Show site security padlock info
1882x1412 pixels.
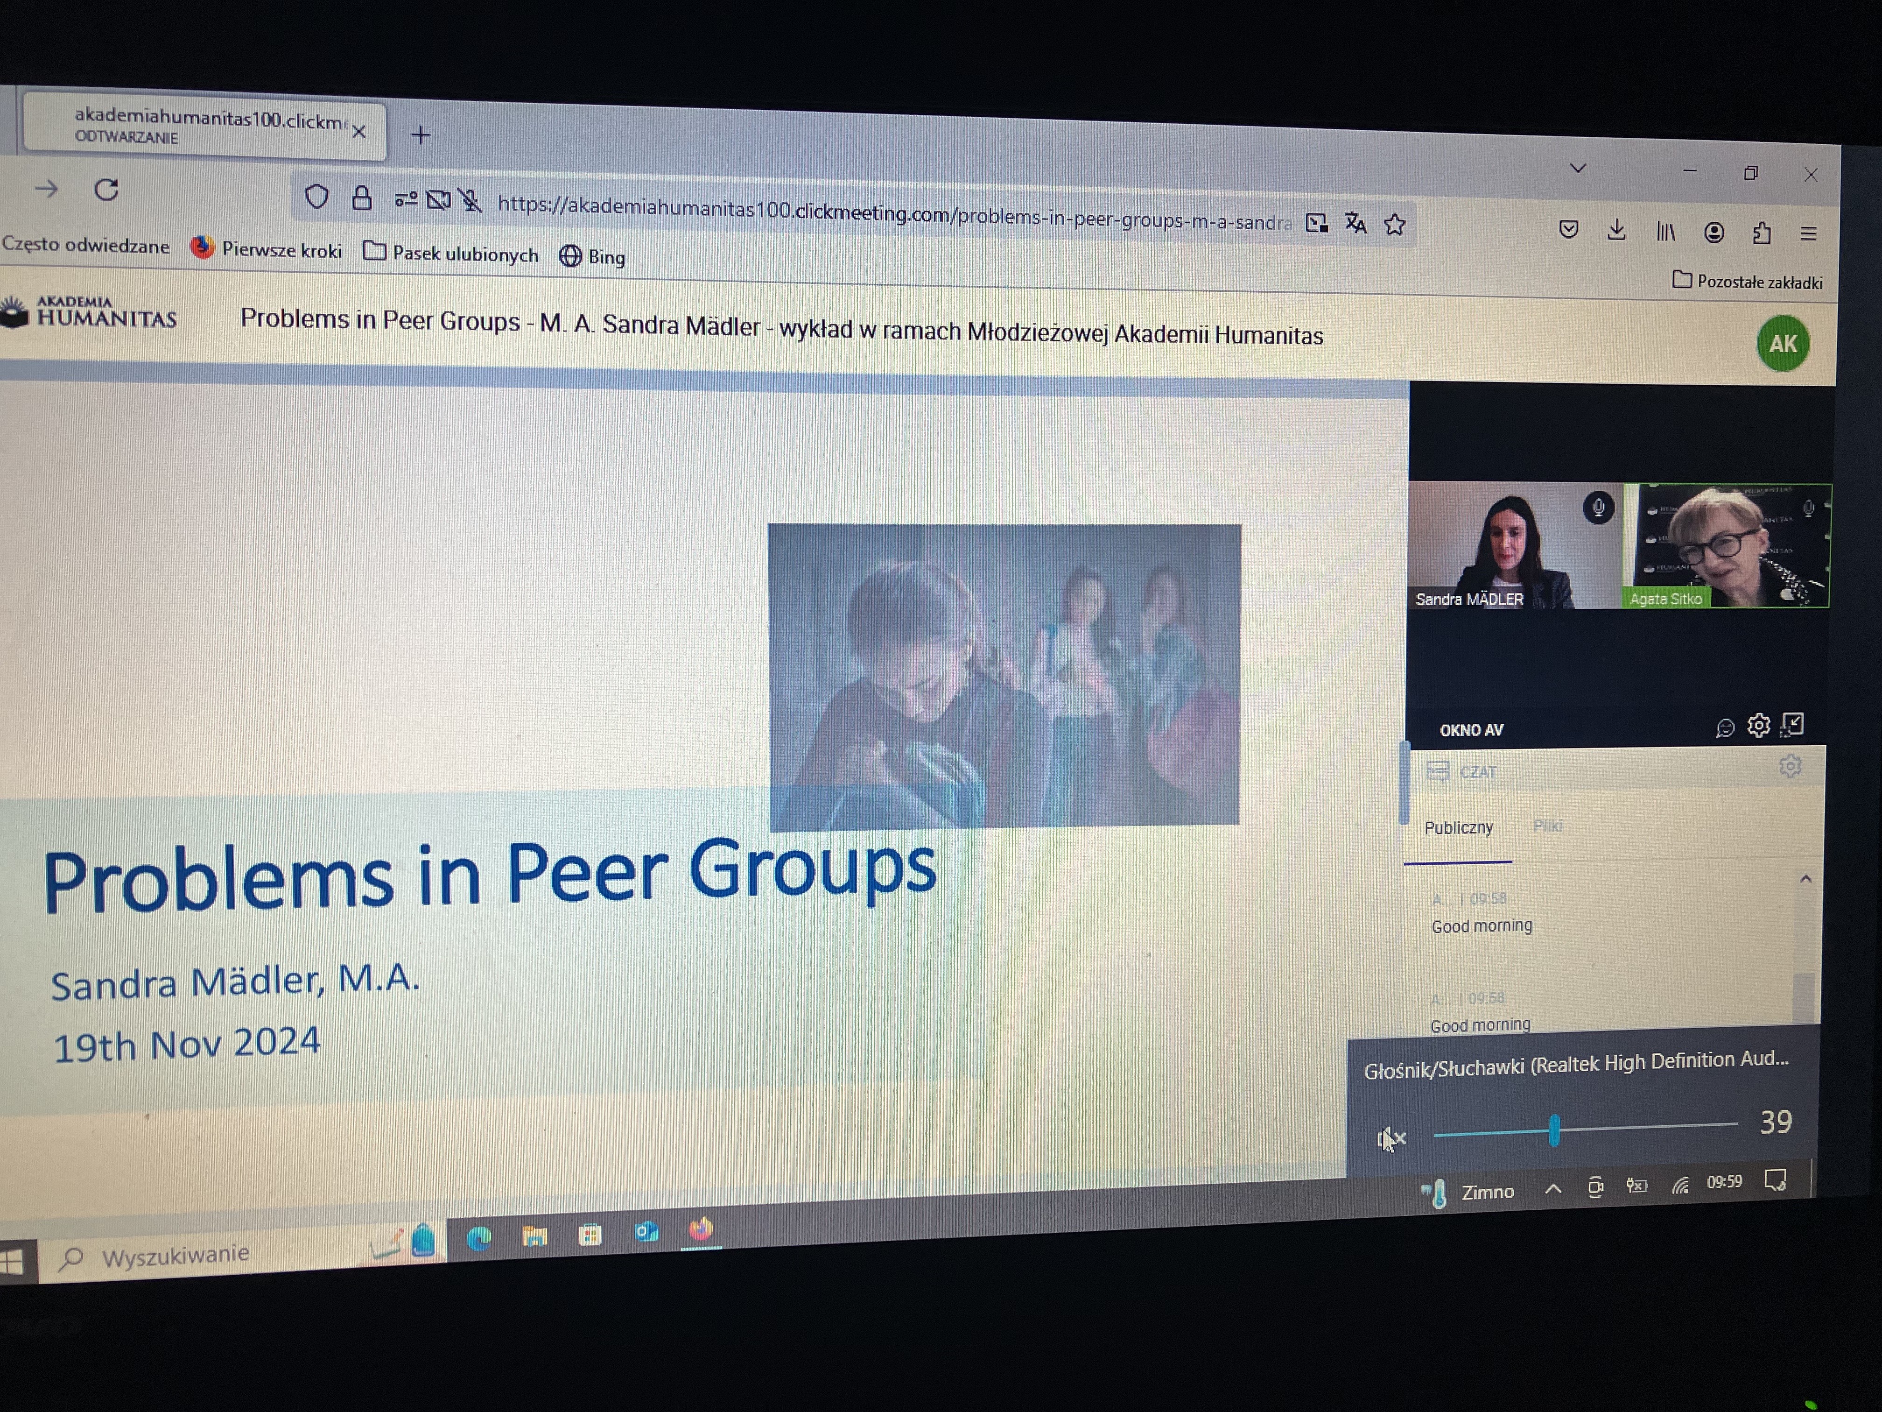[362, 198]
